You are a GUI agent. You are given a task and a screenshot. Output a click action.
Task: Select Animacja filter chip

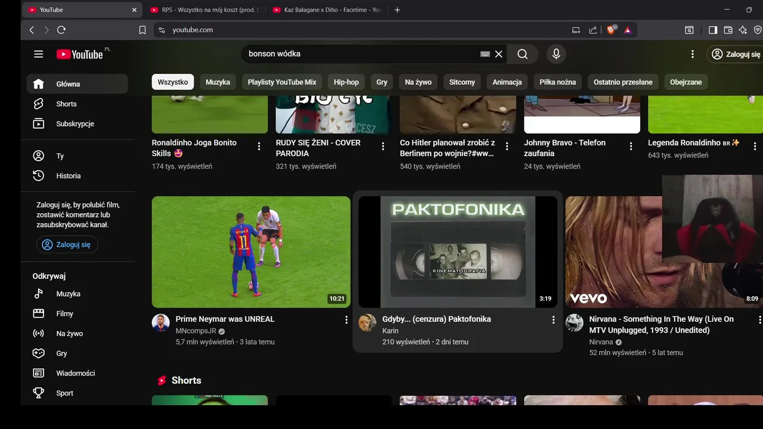[x=507, y=82]
